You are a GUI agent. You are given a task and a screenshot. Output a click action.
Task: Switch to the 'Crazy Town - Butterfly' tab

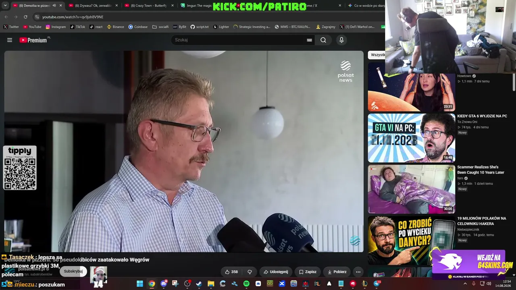click(149, 6)
